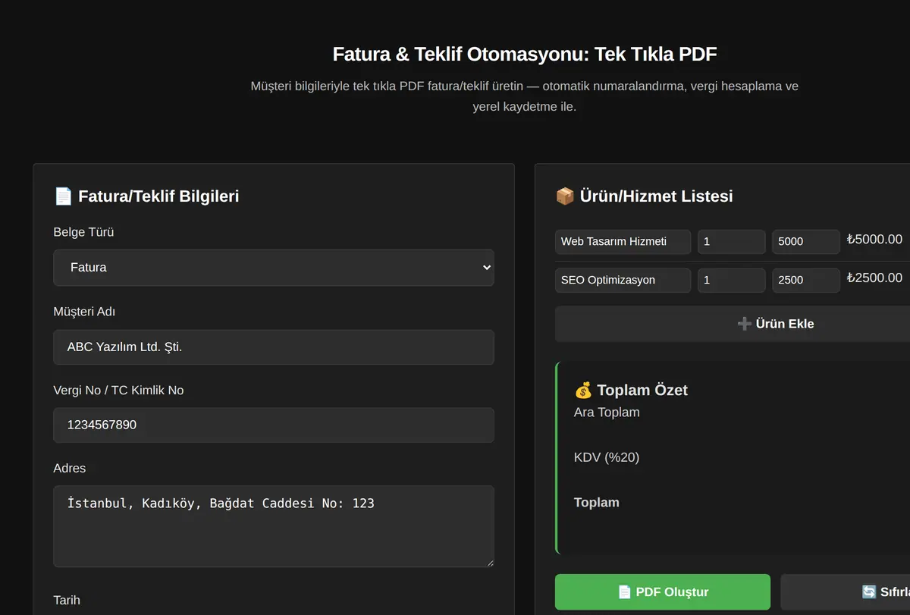Image resolution: width=910 pixels, height=615 pixels.
Task: Click the Vergi No / TC Kimlik No field
Action: pos(274,425)
